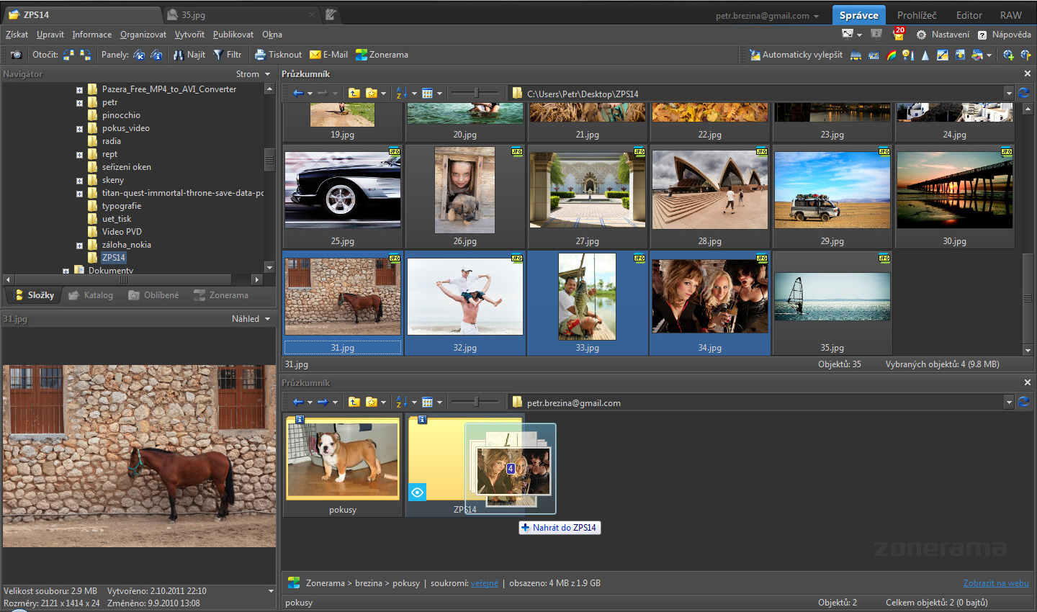Expand the batch filter dropdown arrow
This screenshot has width=1037, height=612.
coord(989,55)
